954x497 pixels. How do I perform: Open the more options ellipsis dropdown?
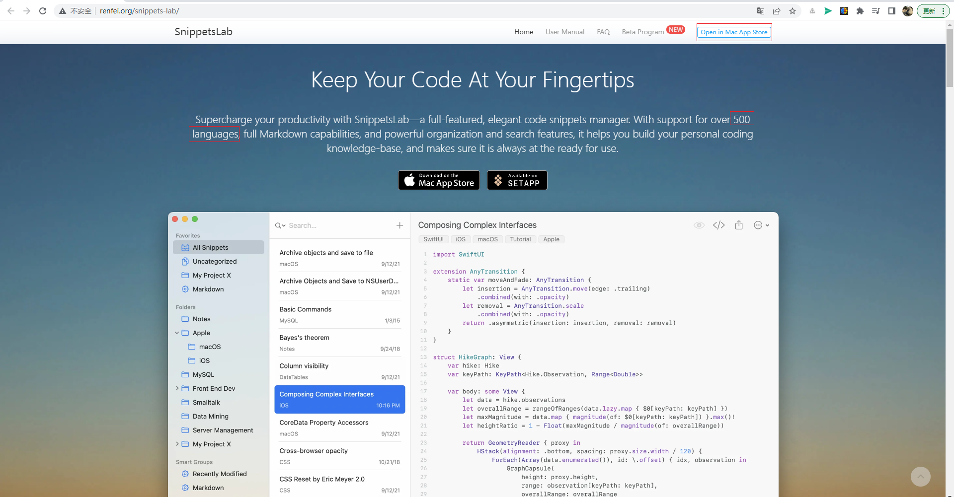tap(761, 225)
